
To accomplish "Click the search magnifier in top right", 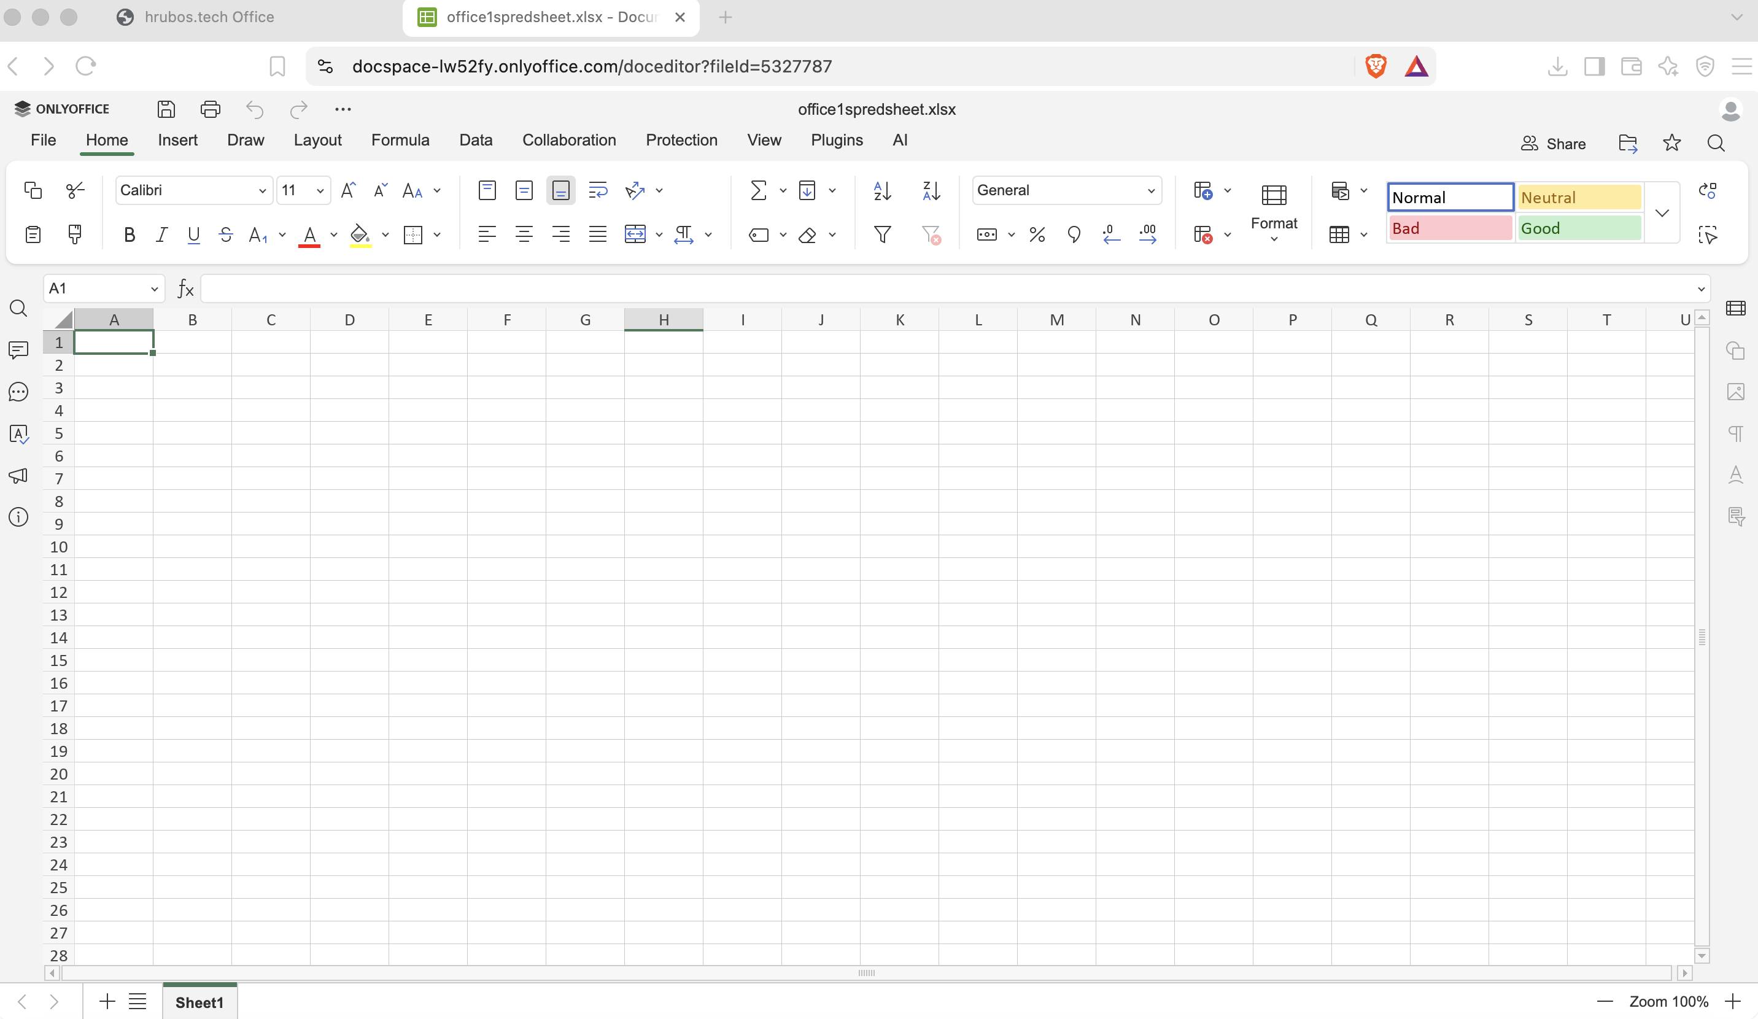I will [1716, 143].
